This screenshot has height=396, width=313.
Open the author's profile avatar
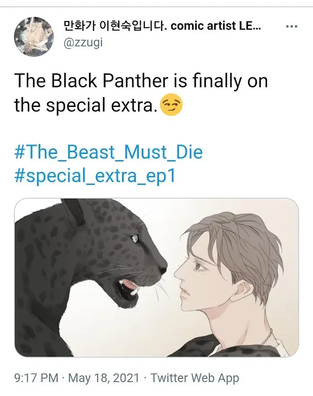[34, 37]
